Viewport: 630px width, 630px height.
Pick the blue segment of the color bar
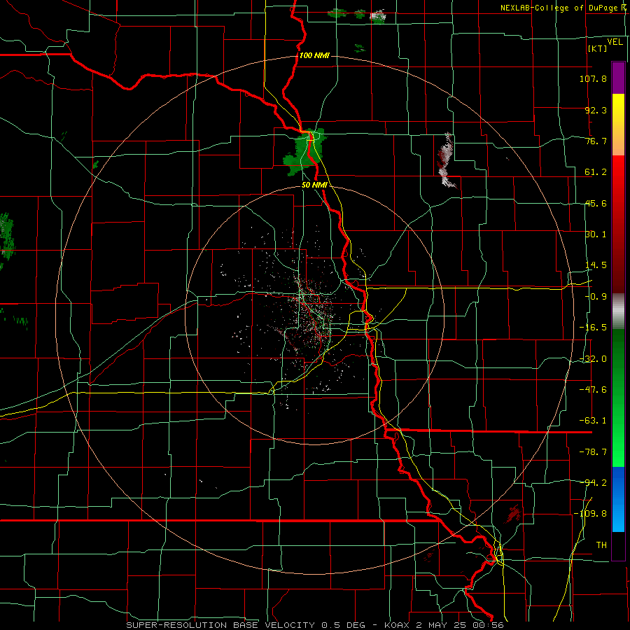click(x=618, y=499)
